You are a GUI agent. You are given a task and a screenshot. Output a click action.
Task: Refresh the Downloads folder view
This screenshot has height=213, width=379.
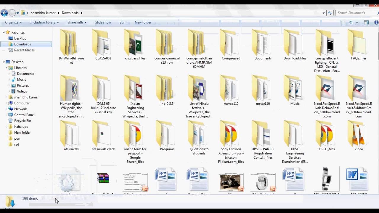click(x=330, y=13)
